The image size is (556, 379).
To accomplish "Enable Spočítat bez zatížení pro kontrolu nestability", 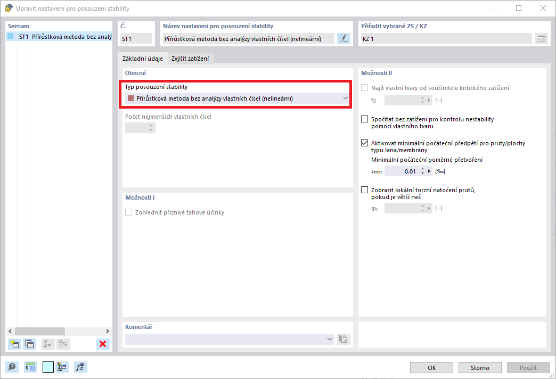I will point(364,119).
